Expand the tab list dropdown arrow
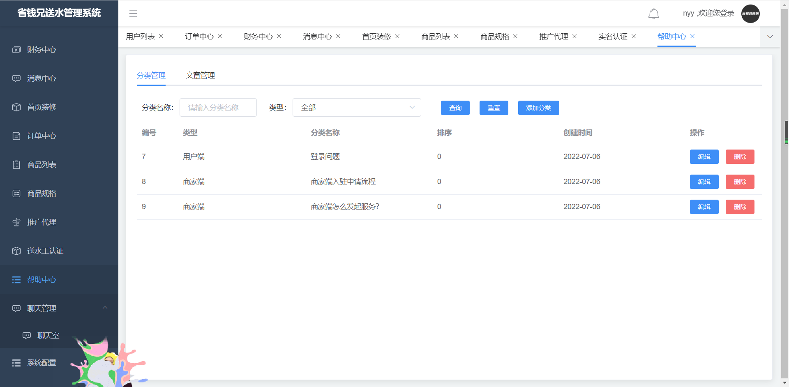This screenshot has width=789, height=387. click(x=770, y=37)
